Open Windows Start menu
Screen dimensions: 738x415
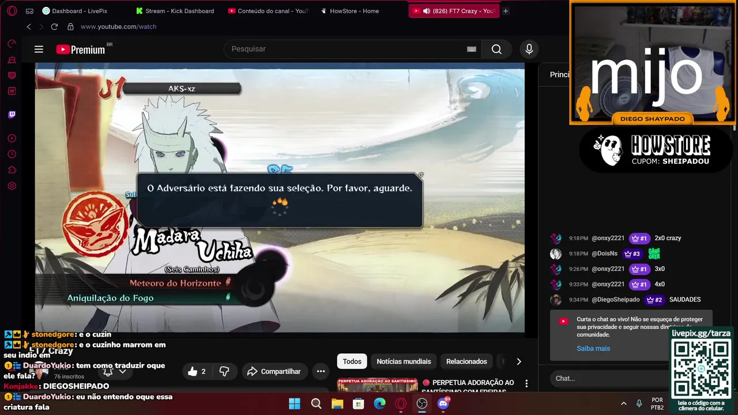pos(295,403)
